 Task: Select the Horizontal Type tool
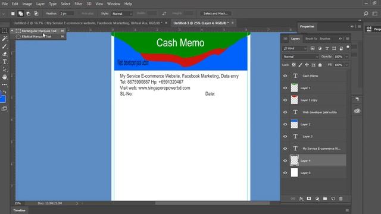pos(4,62)
